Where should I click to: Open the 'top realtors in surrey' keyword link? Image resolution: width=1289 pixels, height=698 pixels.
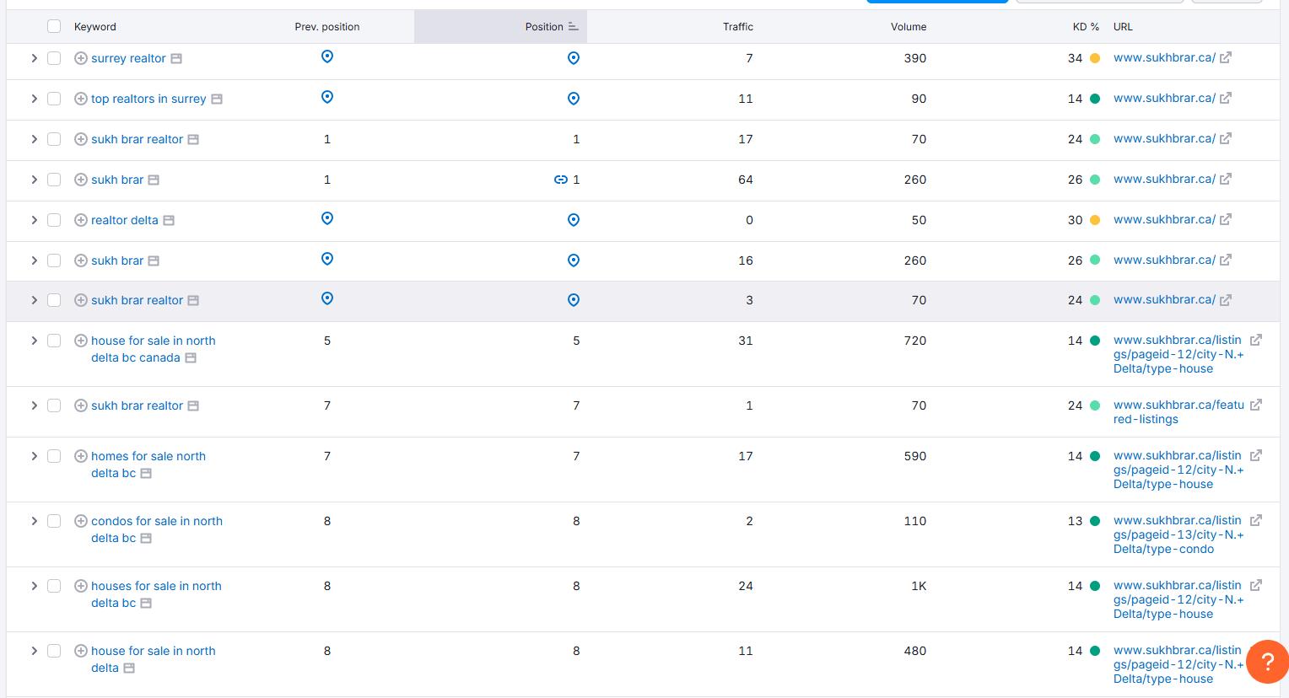pos(148,99)
